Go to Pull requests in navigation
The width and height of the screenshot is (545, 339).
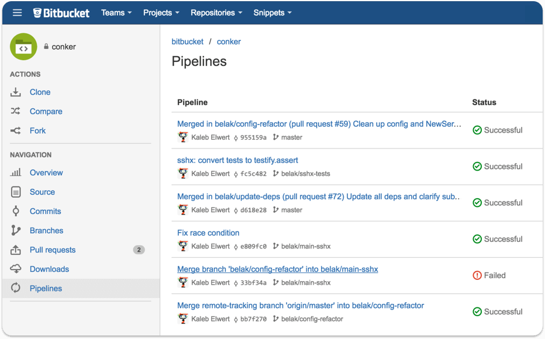(53, 250)
